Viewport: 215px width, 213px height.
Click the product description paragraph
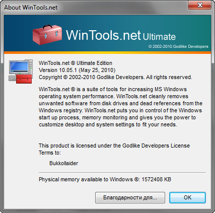(x=120, y=107)
